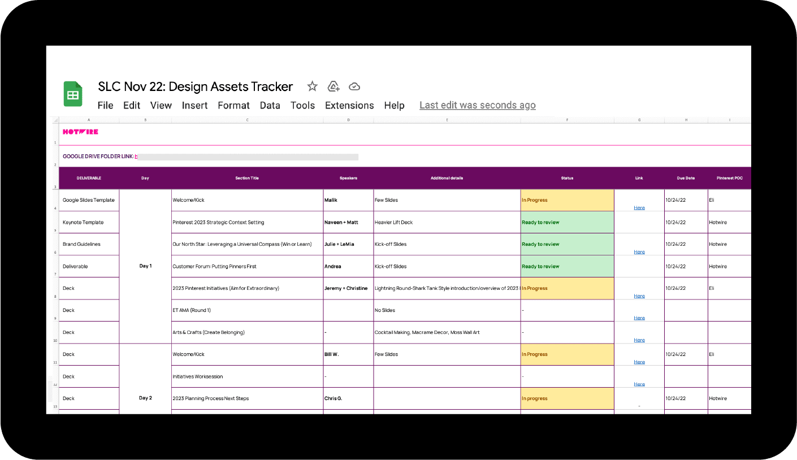Select the Heavier Lift Deck cell
The image size is (797, 460).
coord(447,222)
